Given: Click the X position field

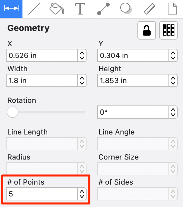Looking at the screenshot, I should (x=42, y=55).
